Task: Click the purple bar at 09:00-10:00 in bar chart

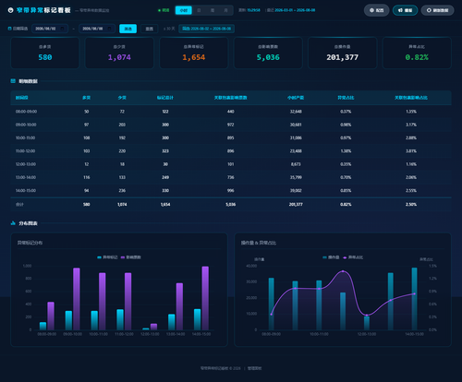Action: 77,299
